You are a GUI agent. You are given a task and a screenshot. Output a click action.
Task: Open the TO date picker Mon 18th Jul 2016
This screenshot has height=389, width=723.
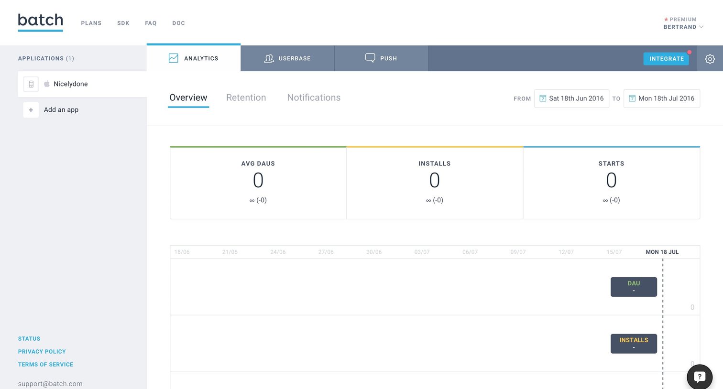[x=661, y=98]
